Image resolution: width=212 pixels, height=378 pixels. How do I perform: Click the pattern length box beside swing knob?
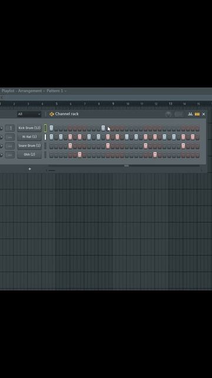pyautogui.click(x=179, y=114)
